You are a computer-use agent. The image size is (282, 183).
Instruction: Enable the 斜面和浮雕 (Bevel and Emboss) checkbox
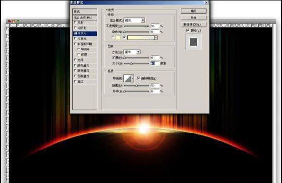coord(75,44)
